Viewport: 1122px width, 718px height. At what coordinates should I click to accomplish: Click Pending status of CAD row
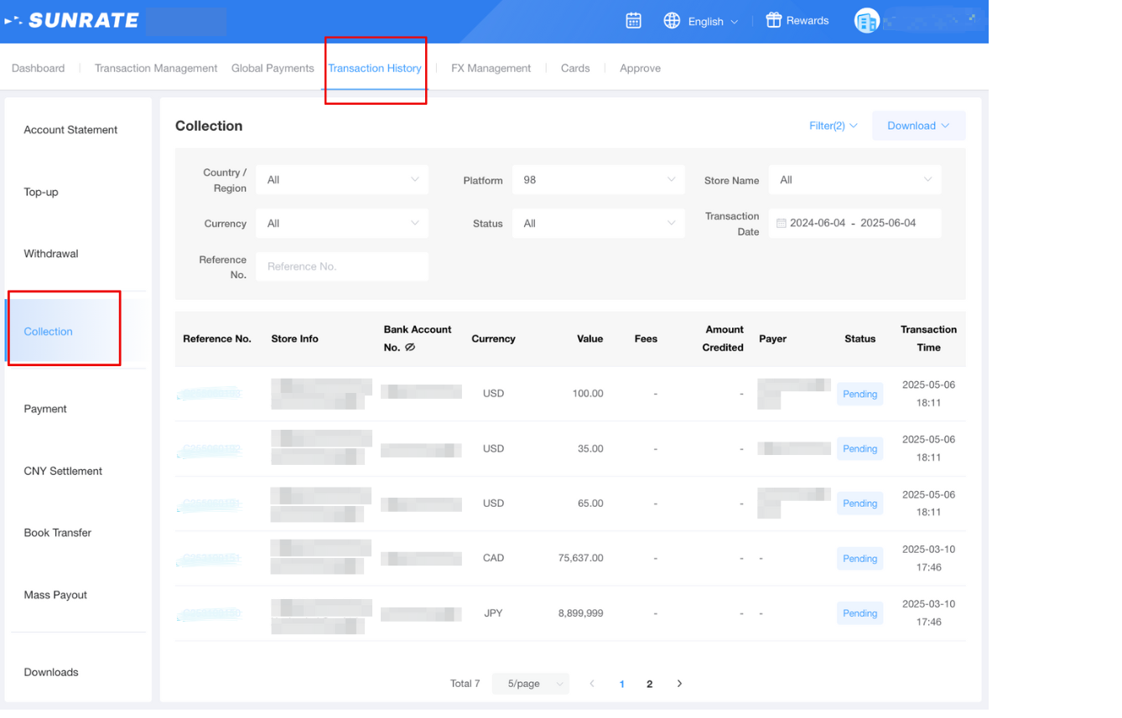pos(860,559)
